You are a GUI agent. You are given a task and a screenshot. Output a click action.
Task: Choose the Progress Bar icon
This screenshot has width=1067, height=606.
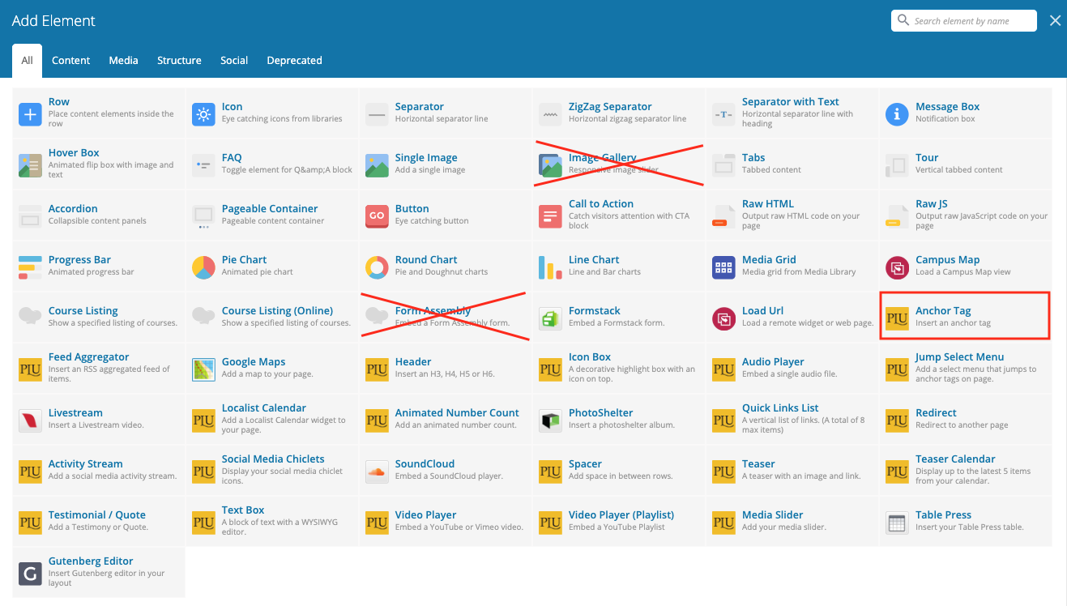30,267
